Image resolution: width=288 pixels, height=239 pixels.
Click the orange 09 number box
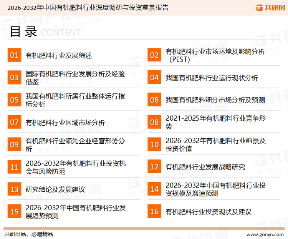pos(14,144)
